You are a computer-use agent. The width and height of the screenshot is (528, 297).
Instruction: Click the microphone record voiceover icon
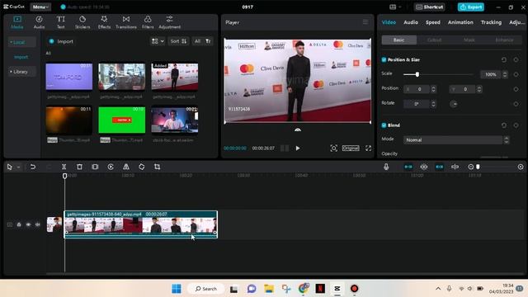point(386,167)
